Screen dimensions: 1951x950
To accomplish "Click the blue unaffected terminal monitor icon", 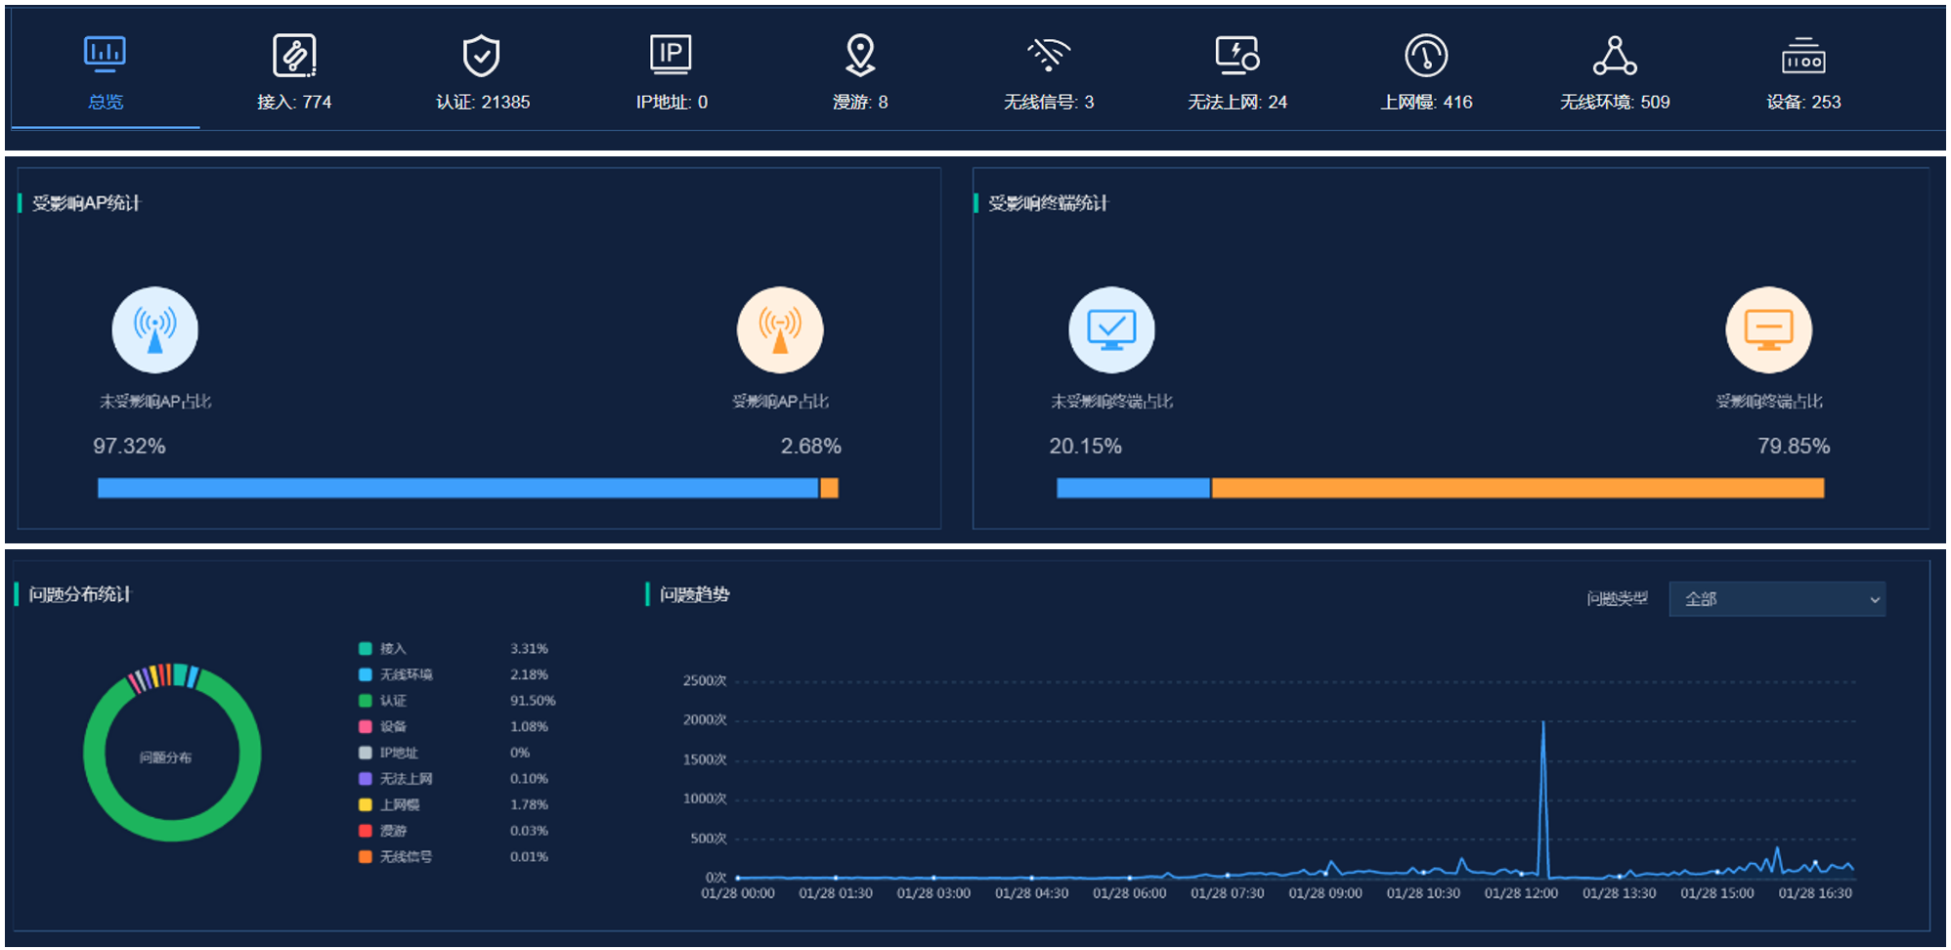I will pyautogui.click(x=1111, y=330).
